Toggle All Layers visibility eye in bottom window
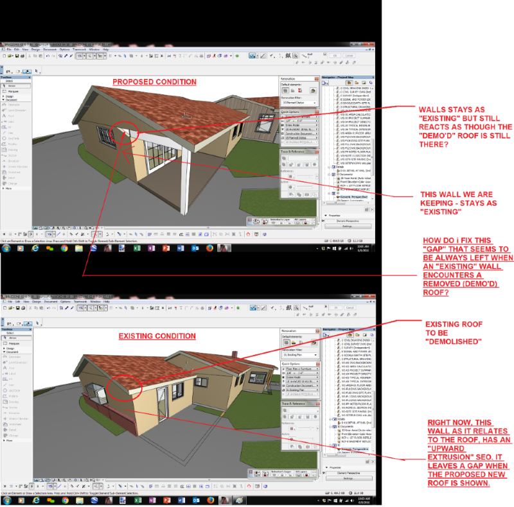This screenshot has height=507, width=514. tap(298, 474)
